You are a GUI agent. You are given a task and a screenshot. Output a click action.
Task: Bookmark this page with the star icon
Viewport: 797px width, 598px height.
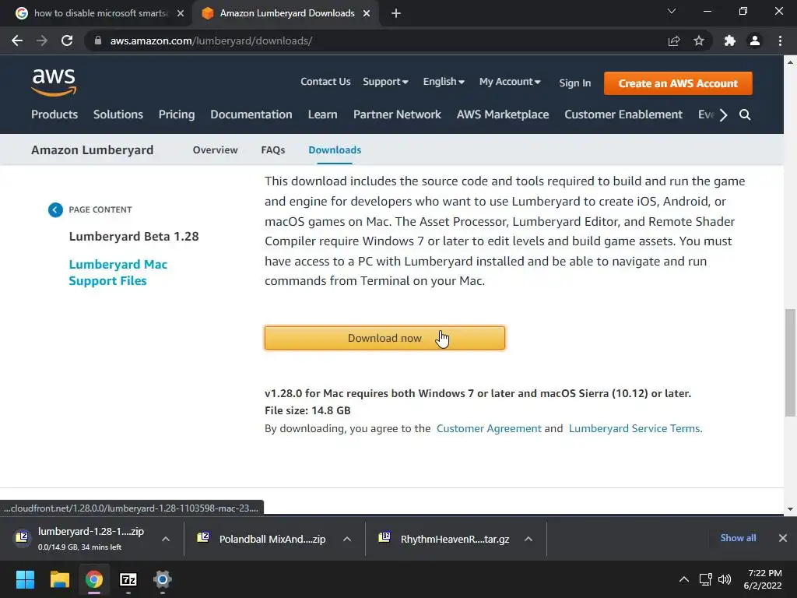pyautogui.click(x=699, y=40)
